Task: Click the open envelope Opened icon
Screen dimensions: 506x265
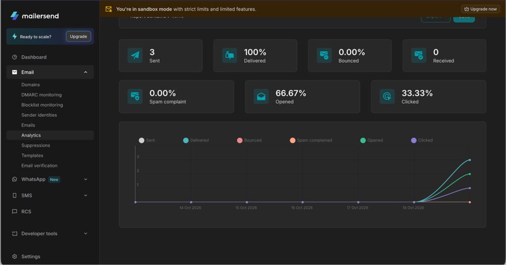Action: [x=261, y=96]
